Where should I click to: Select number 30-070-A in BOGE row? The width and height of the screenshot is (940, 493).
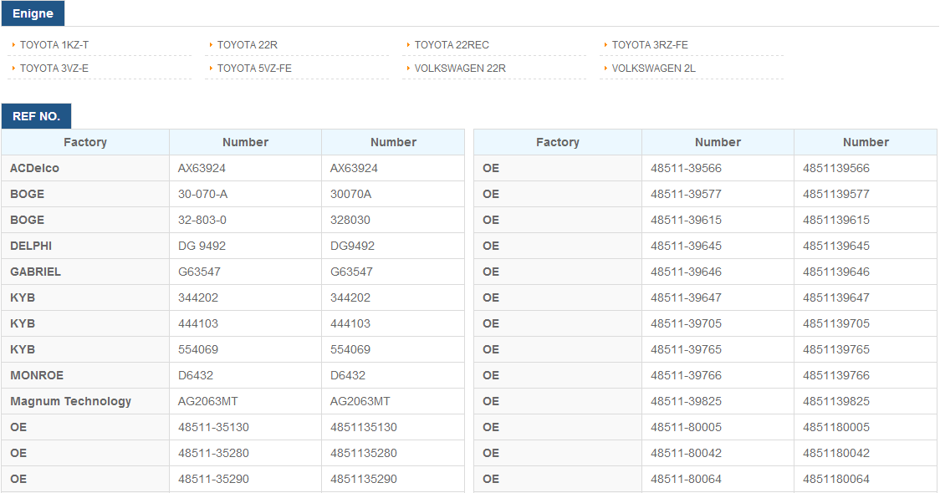coord(245,194)
